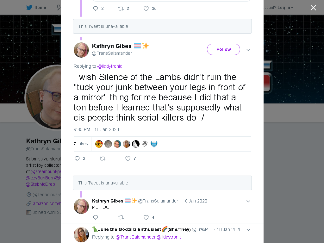Viewport: 324px width, 243px height.
Task: Retweet the 'ME TOO' reply
Action: tap(121, 217)
